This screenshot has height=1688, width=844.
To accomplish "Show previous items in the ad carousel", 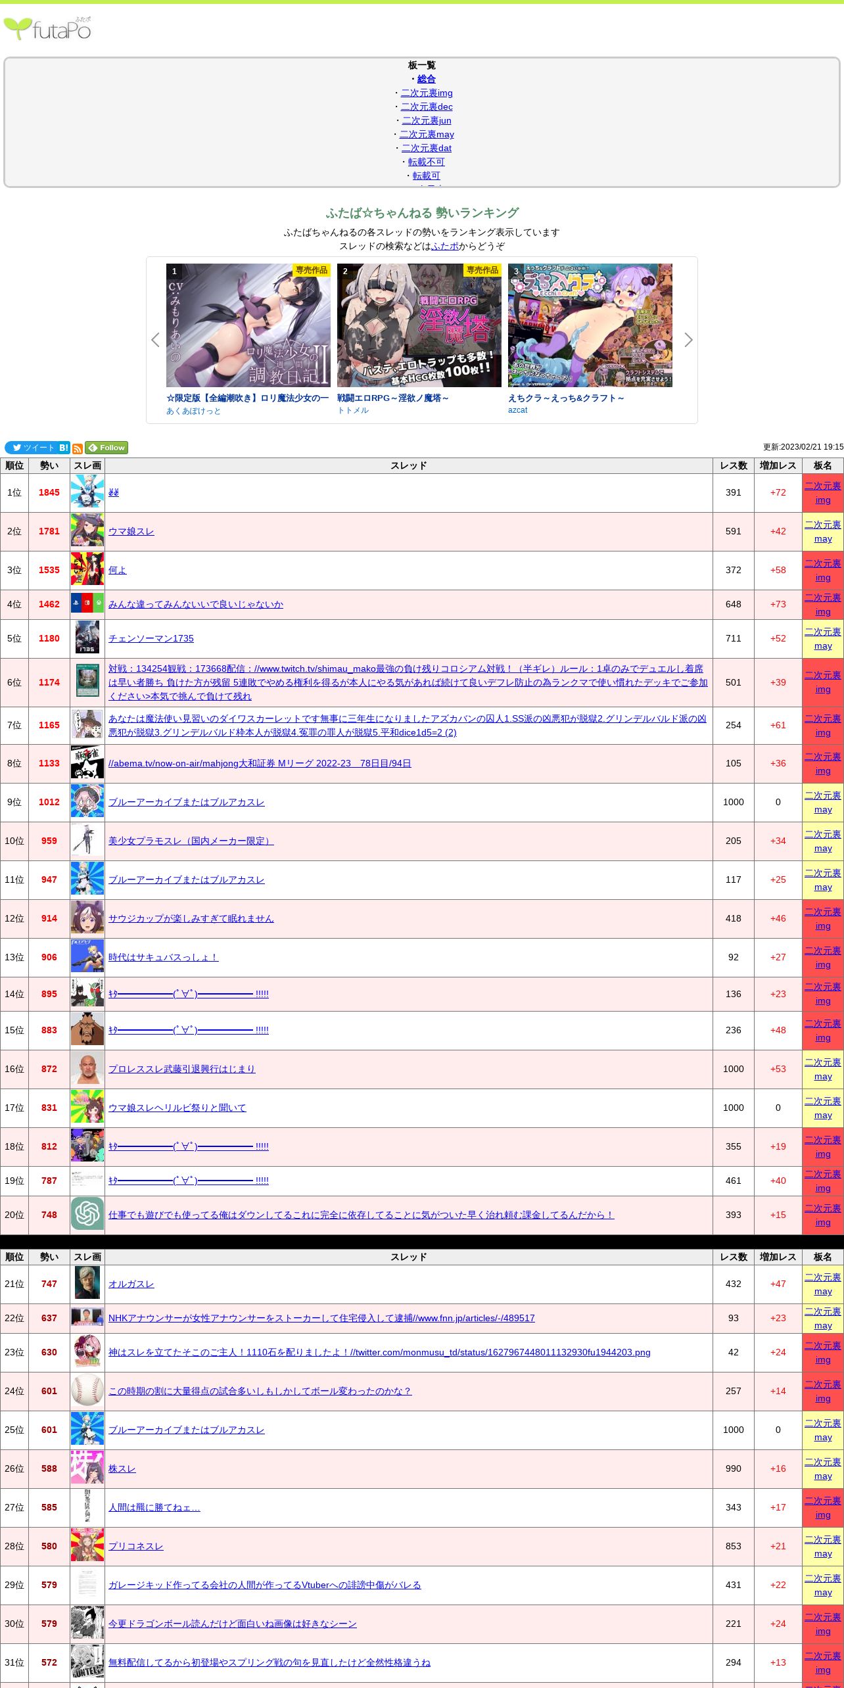I will point(155,340).
